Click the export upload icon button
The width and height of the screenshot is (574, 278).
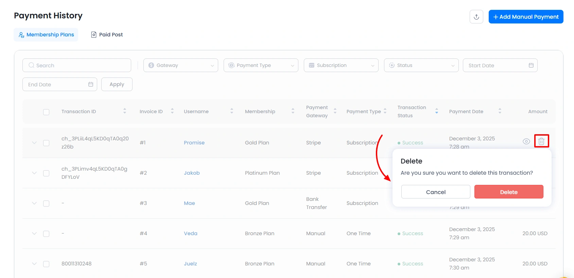point(476,17)
